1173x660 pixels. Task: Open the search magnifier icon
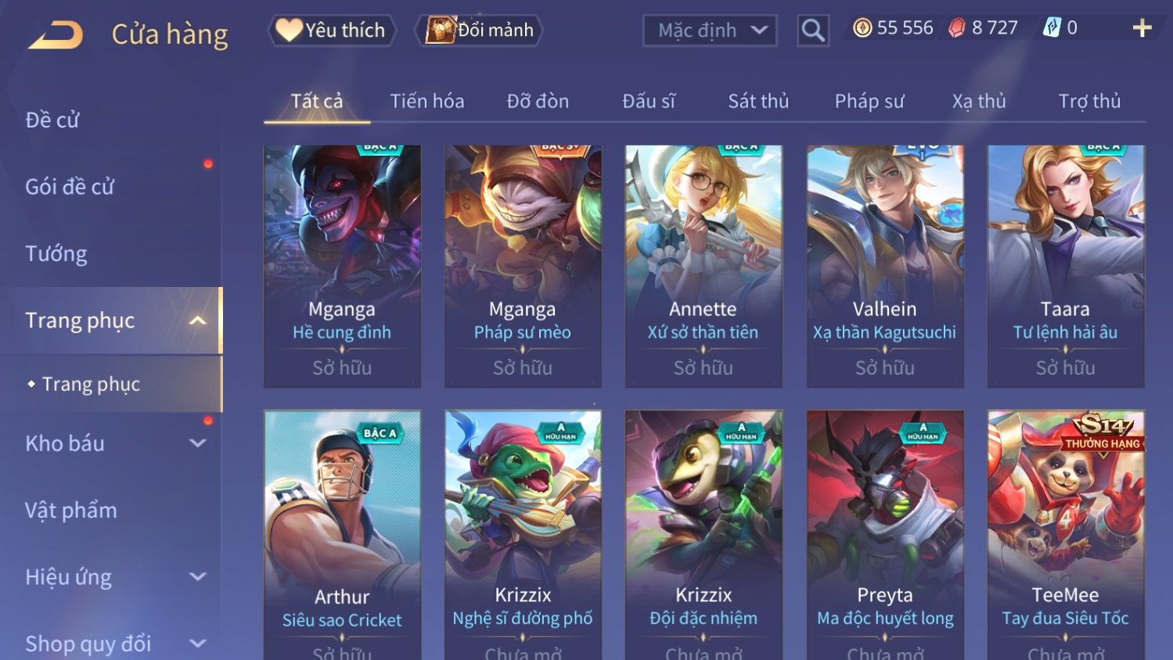(813, 30)
